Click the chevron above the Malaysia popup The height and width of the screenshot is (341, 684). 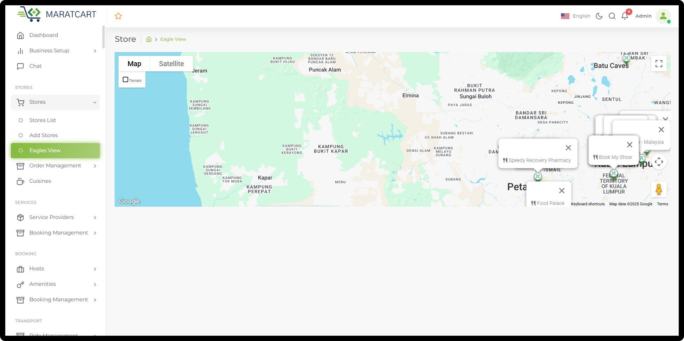click(665, 118)
